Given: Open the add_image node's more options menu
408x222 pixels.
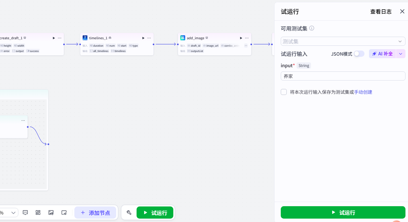Looking at the screenshot, I should 246,38.
